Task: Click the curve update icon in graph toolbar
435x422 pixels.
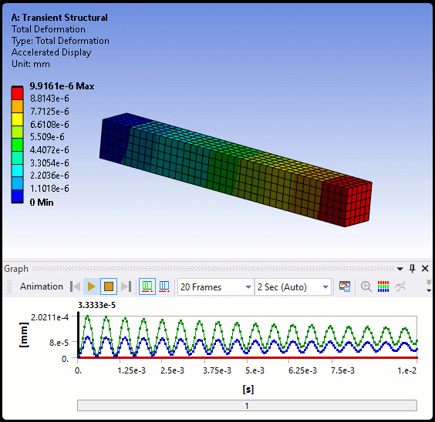Action: tap(400, 286)
